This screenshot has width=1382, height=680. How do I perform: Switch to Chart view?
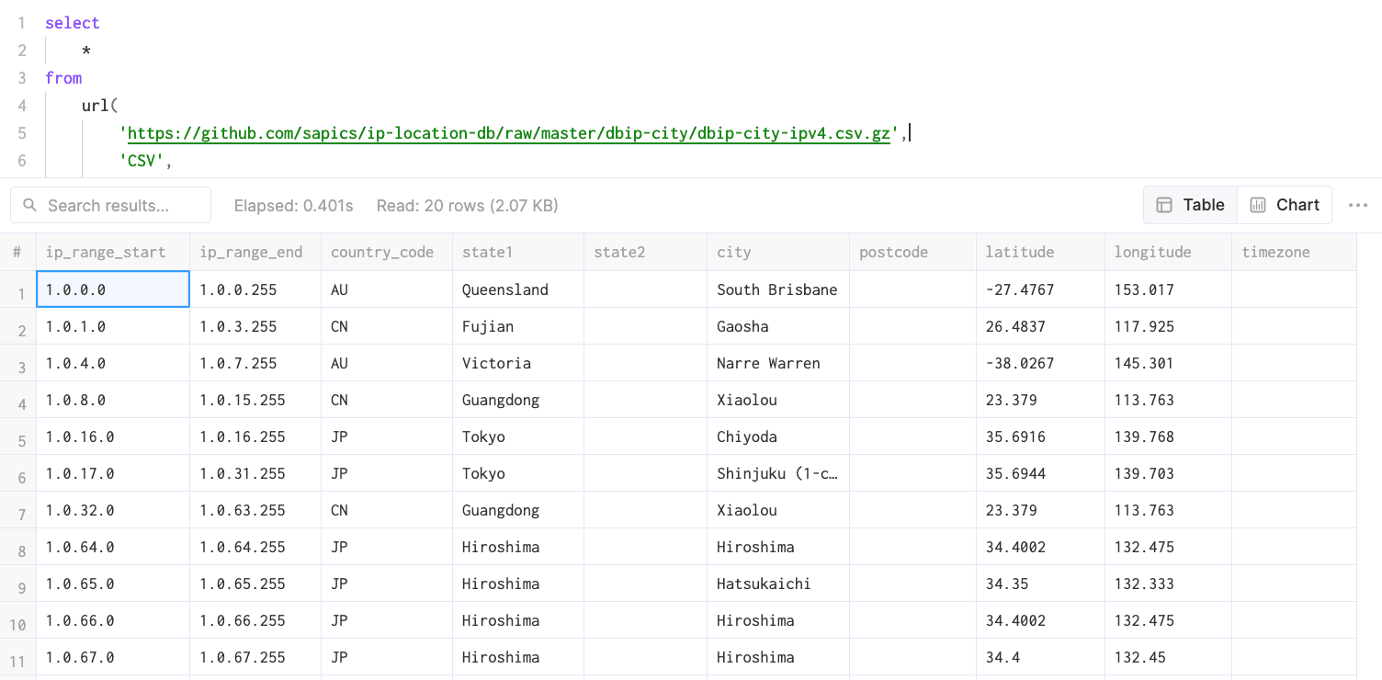click(1285, 205)
